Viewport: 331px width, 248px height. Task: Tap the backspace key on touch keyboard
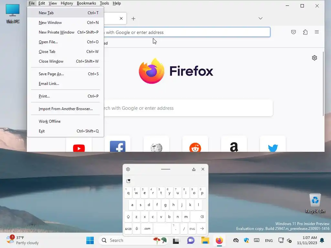[x=198, y=217]
